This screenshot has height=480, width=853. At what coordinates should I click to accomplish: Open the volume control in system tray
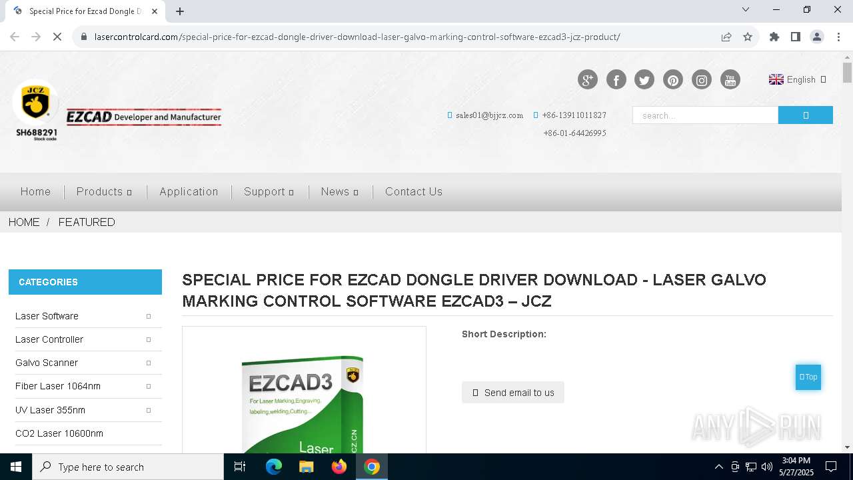point(767,467)
